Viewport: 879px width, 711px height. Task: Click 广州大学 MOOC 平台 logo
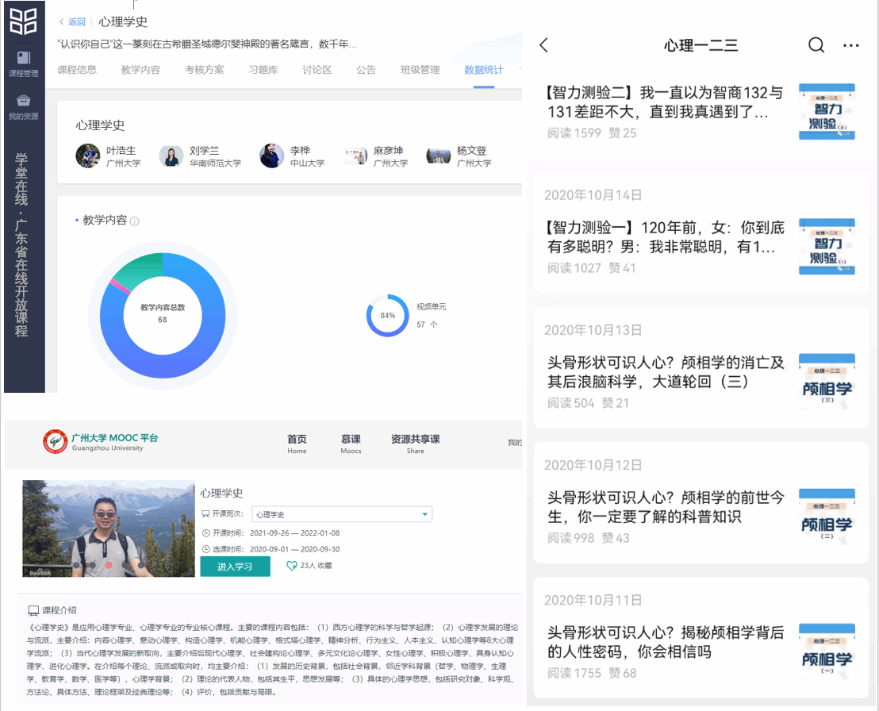click(101, 442)
